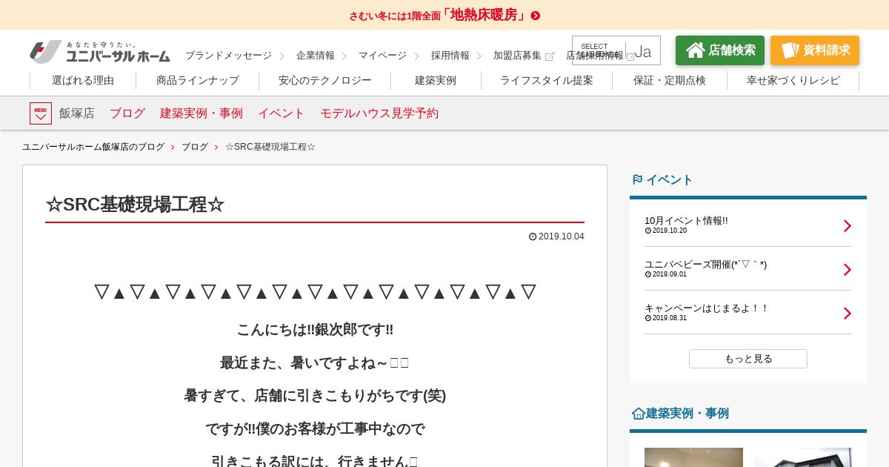Select the ライフスタイル提案 menu item
Viewport: 889px width, 467px height.
(547, 80)
